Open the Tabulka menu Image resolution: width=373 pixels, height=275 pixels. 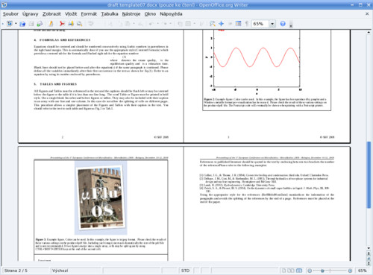click(x=110, y=14)
